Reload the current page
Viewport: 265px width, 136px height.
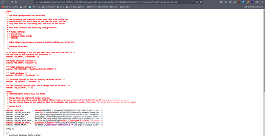pyautogui.click(x=12, y=2)
